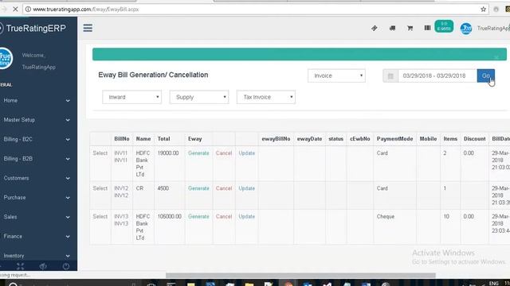Click the Items column header

[x=450, y=139]
